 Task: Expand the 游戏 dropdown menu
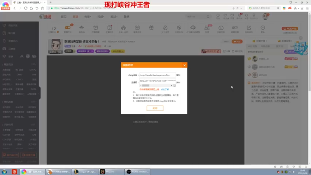click(114, 17)
